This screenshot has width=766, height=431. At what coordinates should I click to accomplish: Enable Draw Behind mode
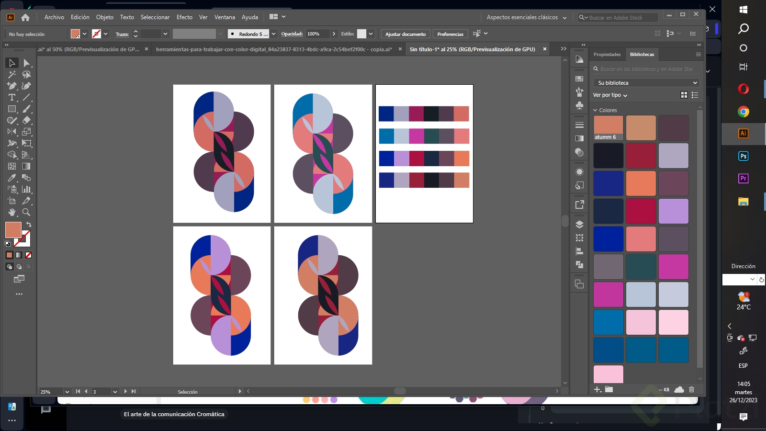click(x=19, y=267)
